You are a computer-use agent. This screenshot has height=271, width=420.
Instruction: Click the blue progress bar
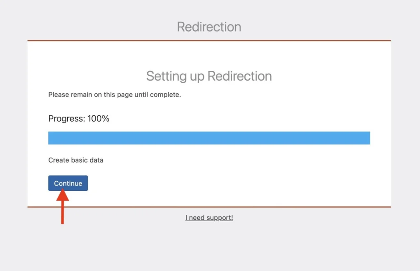click(x=209, y=138)
